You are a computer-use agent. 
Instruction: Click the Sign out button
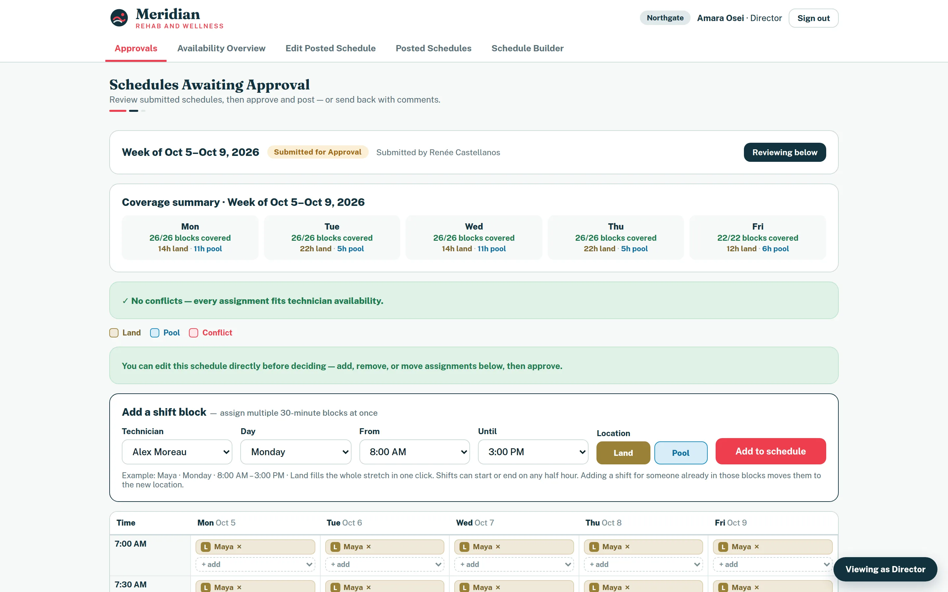coord(813,18)
